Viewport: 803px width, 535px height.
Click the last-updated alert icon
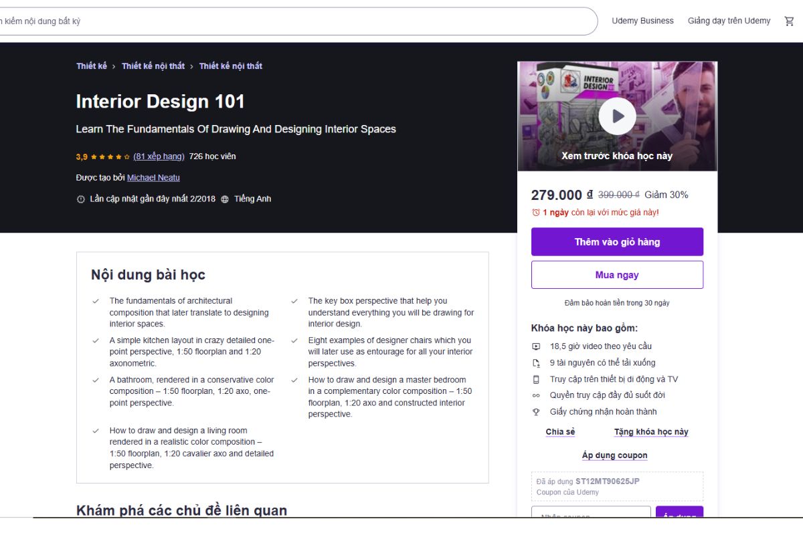(x=81, y=199)
